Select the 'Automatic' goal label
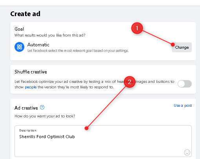Screen dimensions: 200x159 pos(38,45)
